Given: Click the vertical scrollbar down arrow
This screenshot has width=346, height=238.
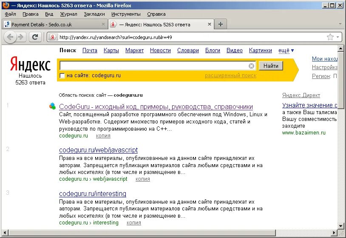Looking at the screenshot, I should coord(340,226).
